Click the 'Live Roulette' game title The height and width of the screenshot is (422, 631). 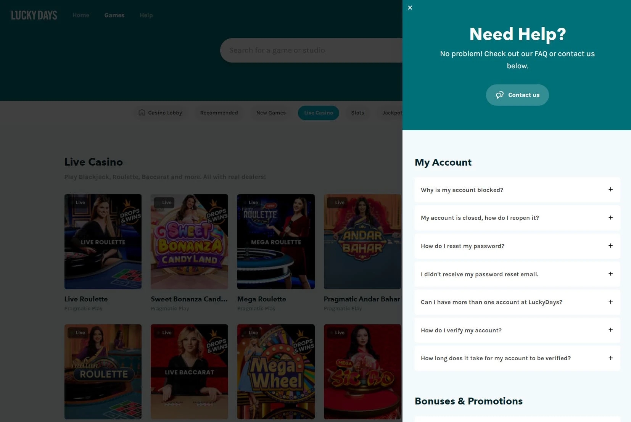[86, 299]
